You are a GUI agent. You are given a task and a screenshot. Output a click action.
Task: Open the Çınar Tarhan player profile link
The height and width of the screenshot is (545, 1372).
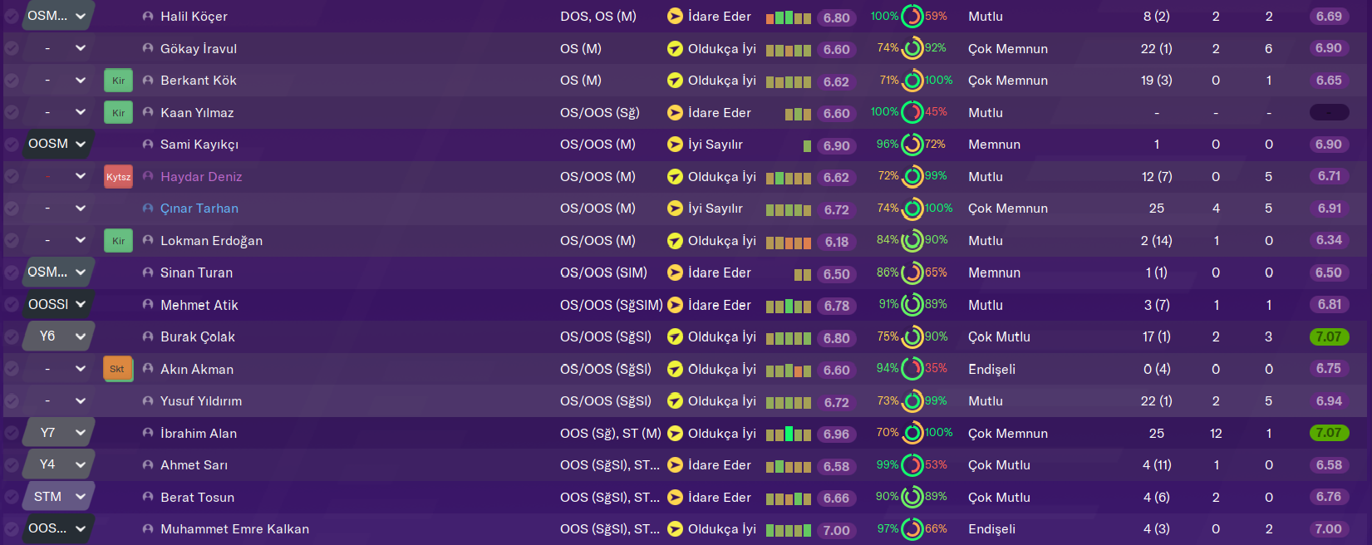tap(199, 209)
